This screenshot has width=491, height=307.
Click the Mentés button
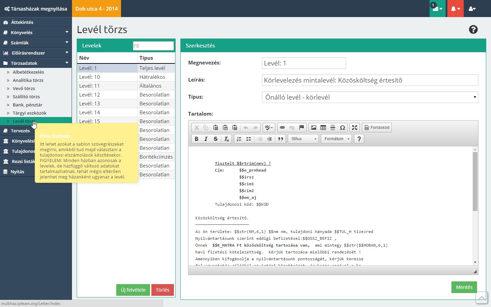(464, 287)
